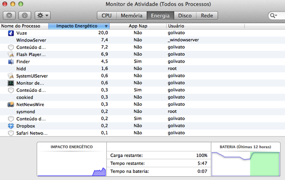
Task: Click the quit process toolbar button
Action: click(x=9, y=16)
